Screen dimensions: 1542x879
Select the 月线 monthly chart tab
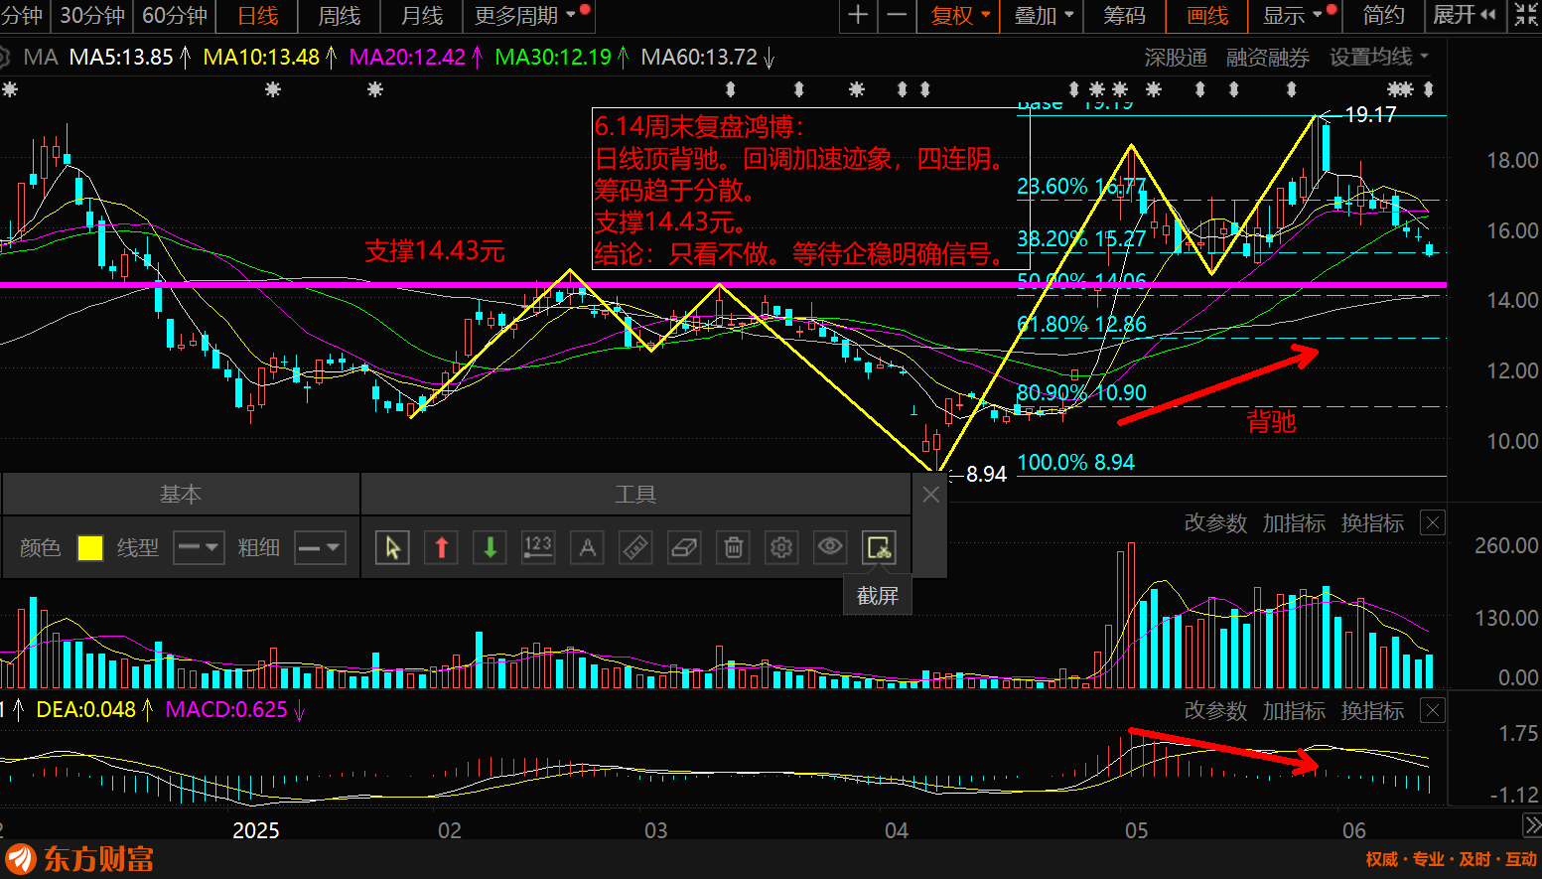pyautogui.click(x=422, y=16)
